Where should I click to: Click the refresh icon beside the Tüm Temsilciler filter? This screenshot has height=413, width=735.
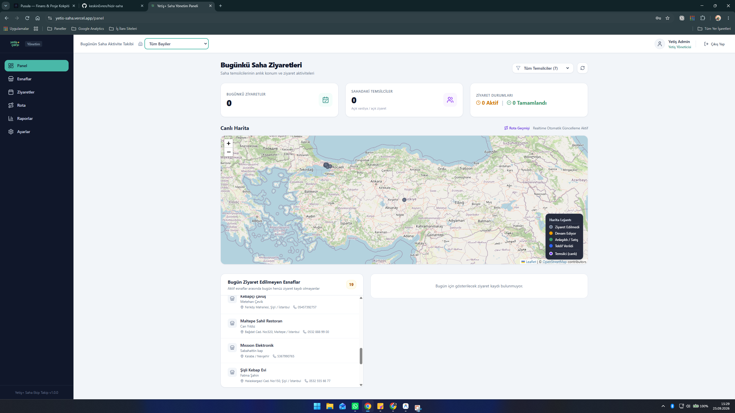pos(583,68)
